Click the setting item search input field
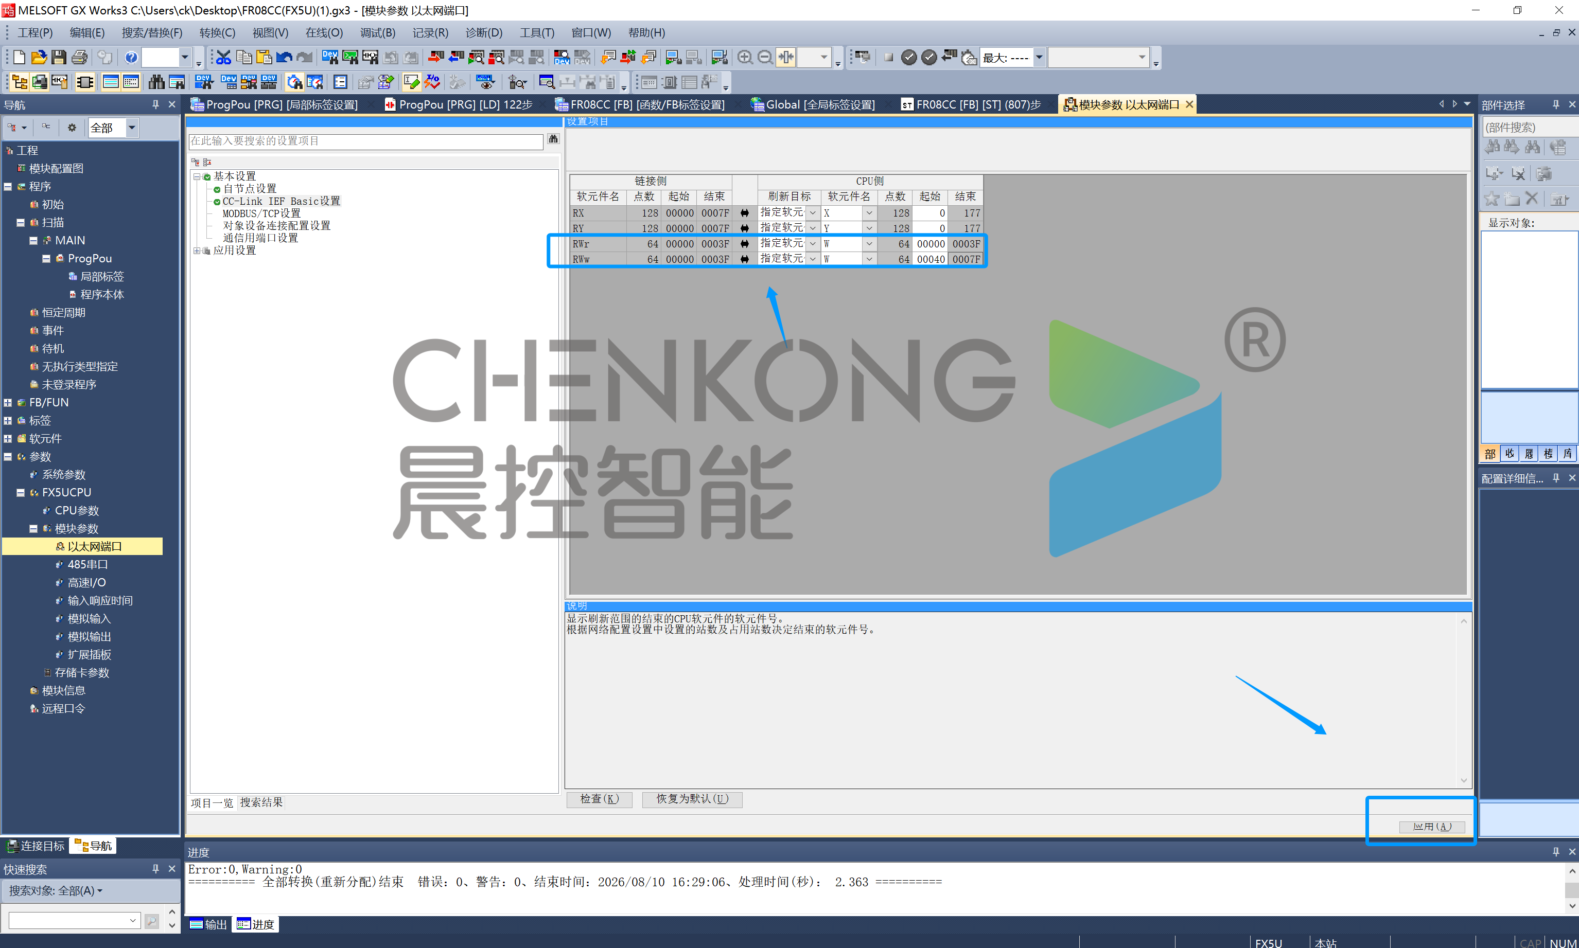The height and width of the screenshot is (948, 1579). pos(366,140)
